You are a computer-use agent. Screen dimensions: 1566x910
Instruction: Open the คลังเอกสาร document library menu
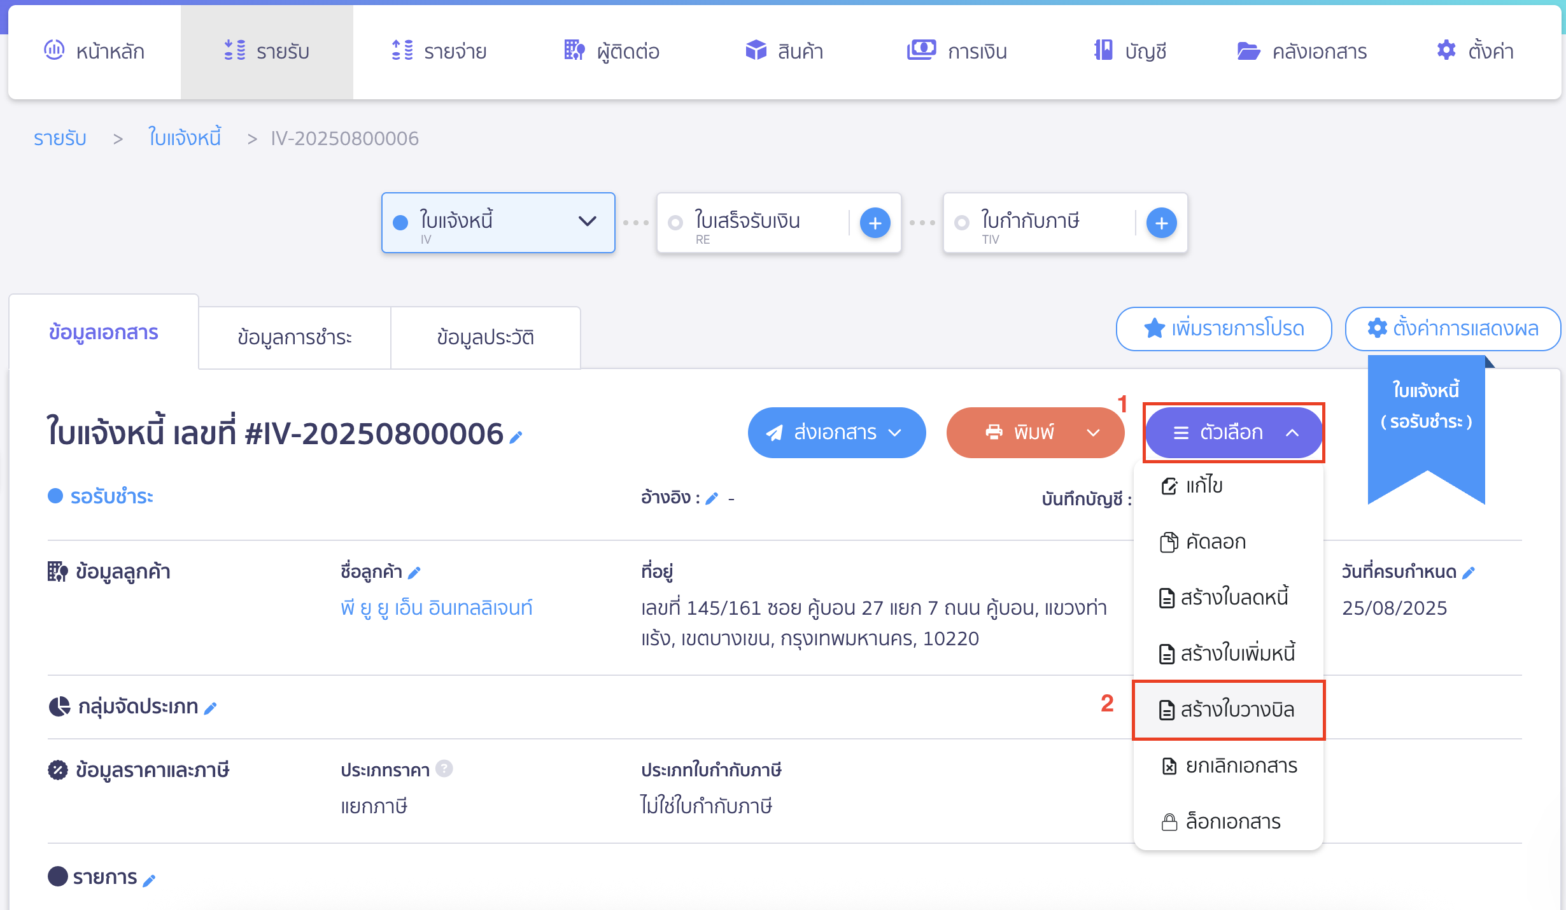(x=1302, y=51)
